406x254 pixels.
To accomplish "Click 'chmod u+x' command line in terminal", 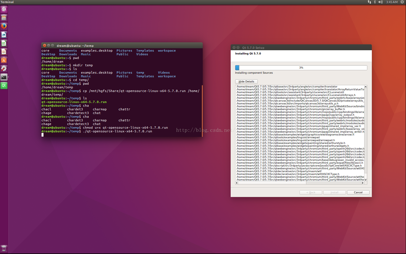I will pyautogui.click(x=125, y=128).
